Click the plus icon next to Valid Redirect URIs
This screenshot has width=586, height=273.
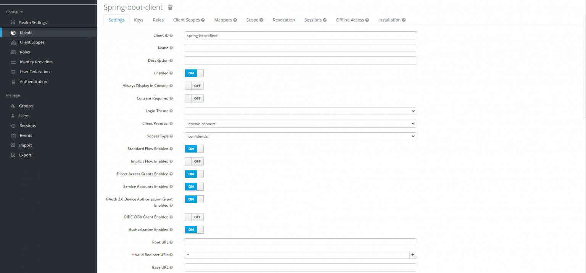pos(412,255)
